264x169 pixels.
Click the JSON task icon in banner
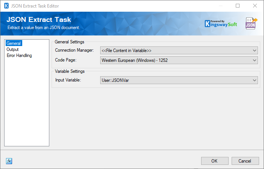coord(251,23)
